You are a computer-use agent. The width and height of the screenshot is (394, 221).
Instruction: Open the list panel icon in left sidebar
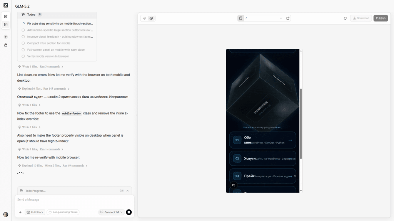[x=5, y=25]
